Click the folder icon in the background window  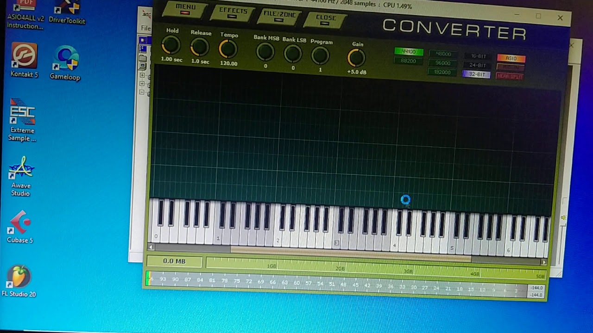[x=143, y=58]
